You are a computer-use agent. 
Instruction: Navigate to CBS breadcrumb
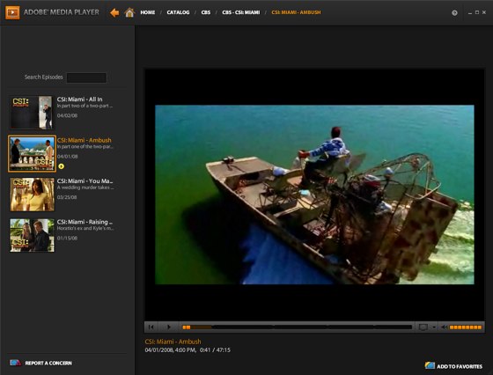tap(206, 12)
